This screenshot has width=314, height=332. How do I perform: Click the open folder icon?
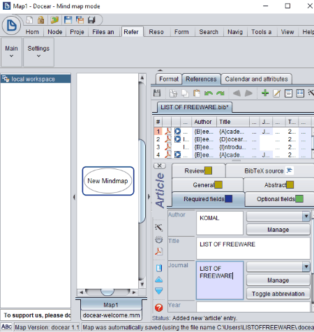click(54, 20)
